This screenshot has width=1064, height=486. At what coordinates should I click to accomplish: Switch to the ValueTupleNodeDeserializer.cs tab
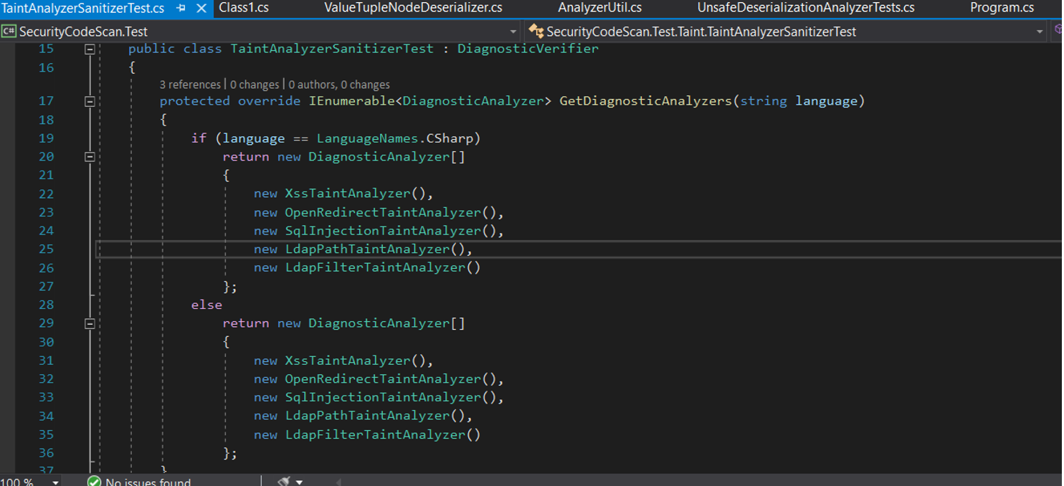click(413, 8)
